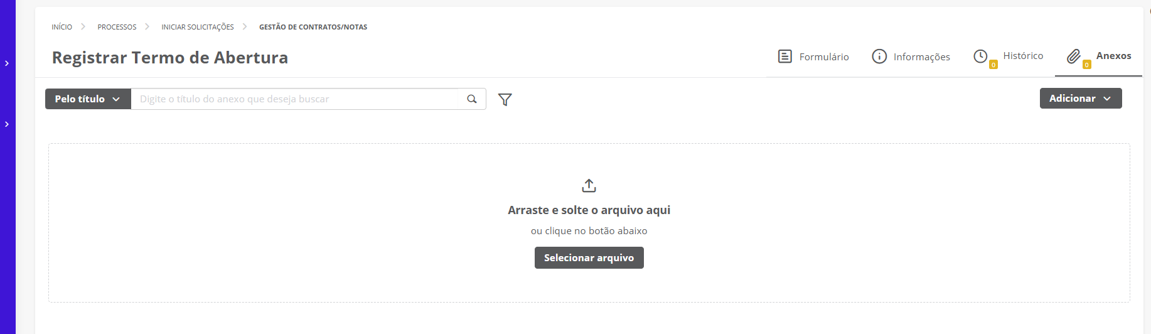Click the Anexos paperclip icon

pyautogui.click(x=1074, y=57)
